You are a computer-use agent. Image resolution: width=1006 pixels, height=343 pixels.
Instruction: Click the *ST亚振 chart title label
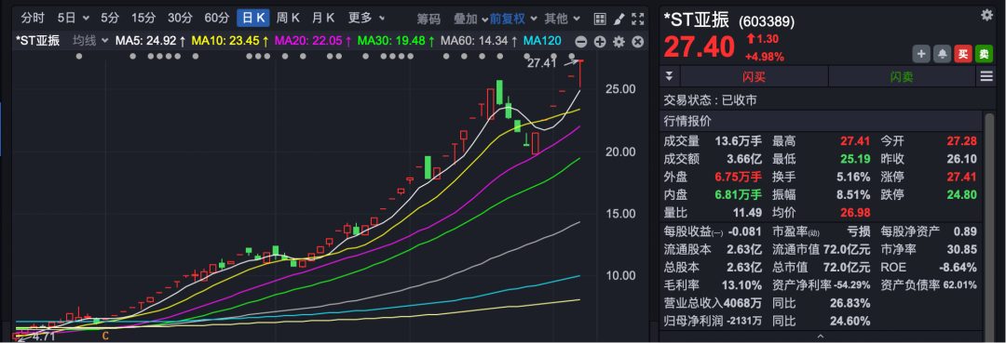coord(38,41)
